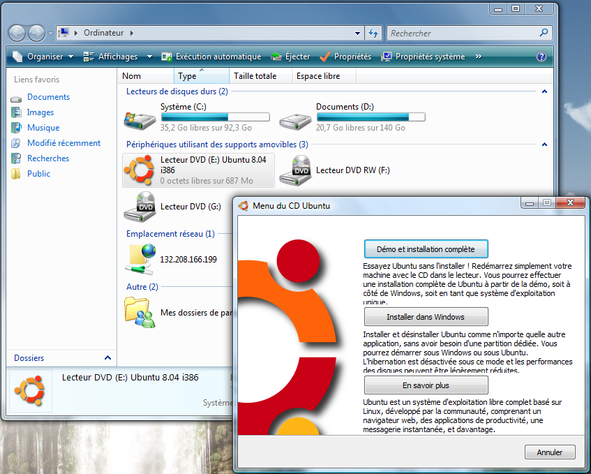Open the Organiser menu
This screenshot has width=591, height=474.
[x=43, y=57]
